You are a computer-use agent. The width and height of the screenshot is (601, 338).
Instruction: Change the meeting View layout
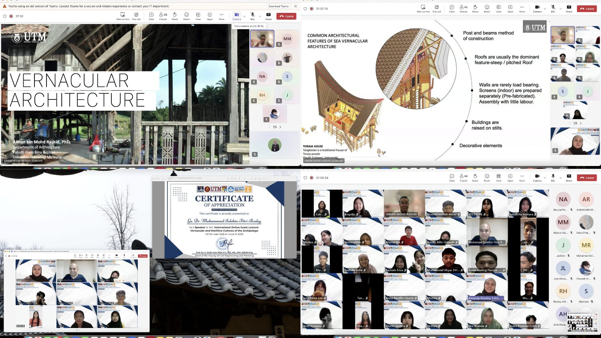(x=198, y=16)
